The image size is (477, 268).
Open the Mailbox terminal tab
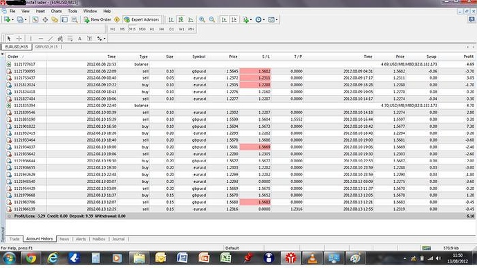tap(99, 239)
